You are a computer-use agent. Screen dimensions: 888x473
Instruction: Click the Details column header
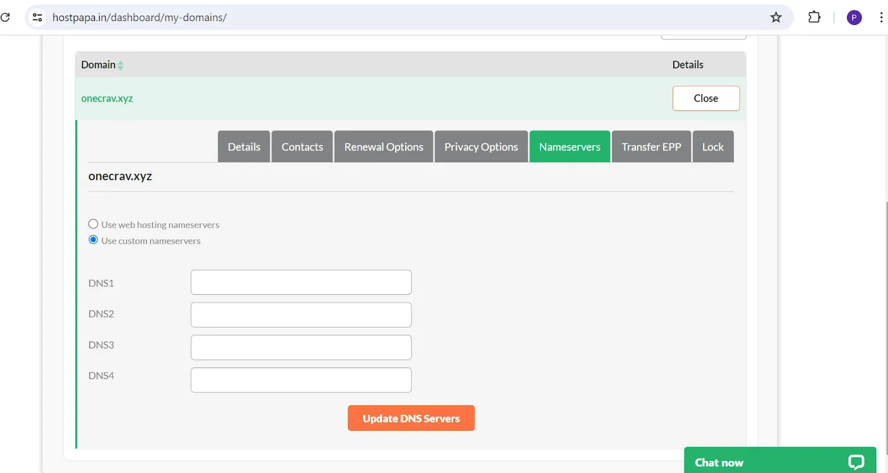tap(688, 65)
